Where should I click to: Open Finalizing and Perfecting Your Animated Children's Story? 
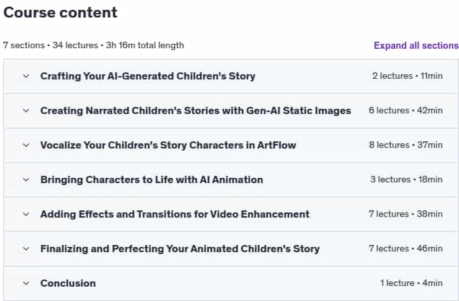tap(180, 249)
